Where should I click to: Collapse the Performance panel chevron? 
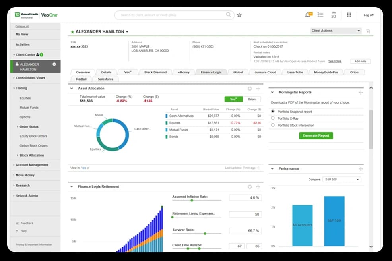click(x=272, y=169)
